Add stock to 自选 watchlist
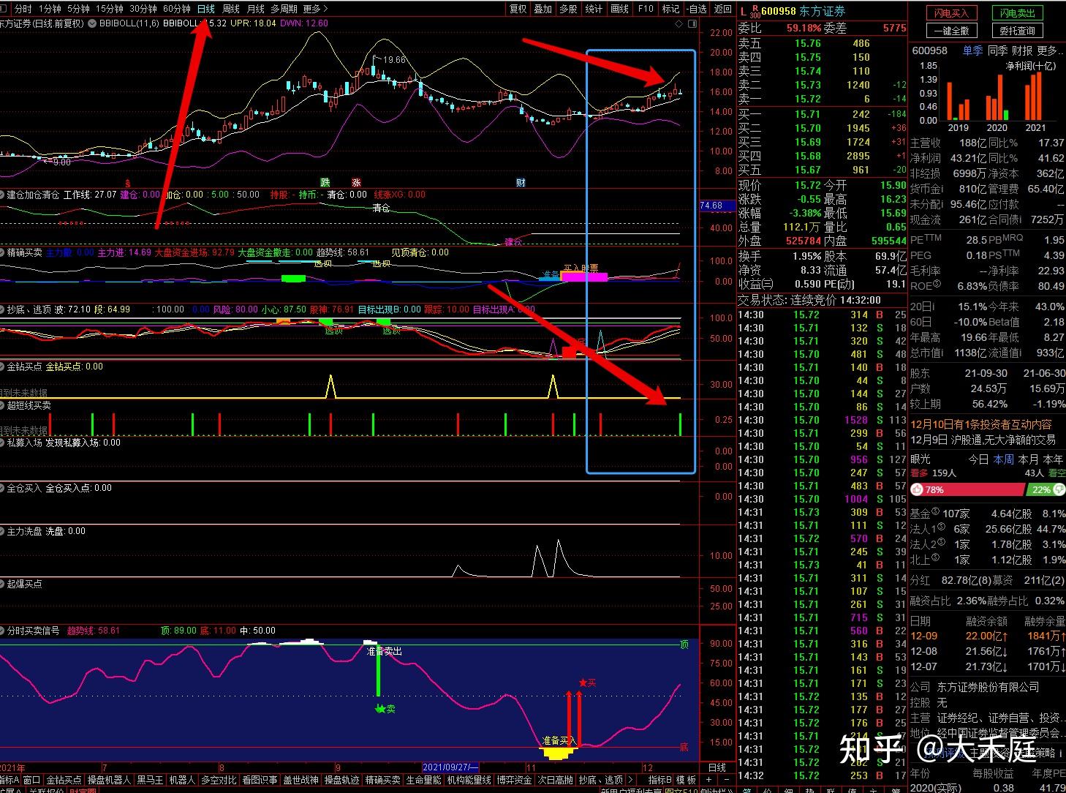Image resolution: width=1066 pixels, height=793 pixels. (x=698, y=9)
